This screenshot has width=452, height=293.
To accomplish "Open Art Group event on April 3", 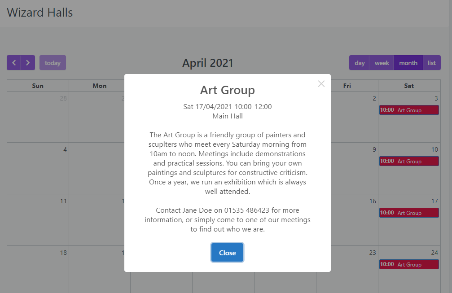I will [x=409, y=110].
